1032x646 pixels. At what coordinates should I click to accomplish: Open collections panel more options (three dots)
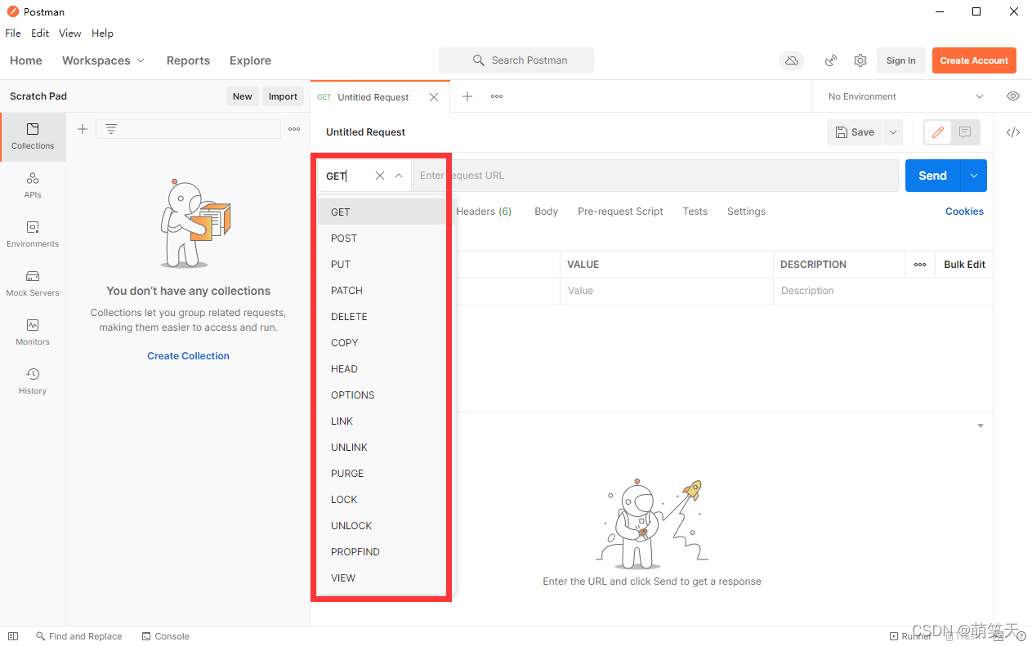(x=294, y=129)
